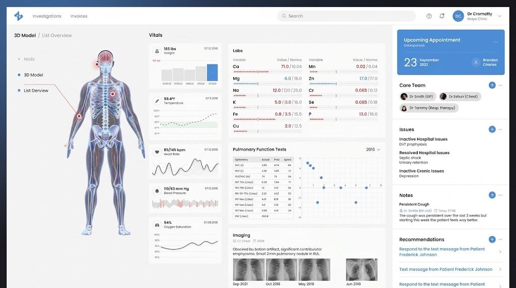This screenshot has width=516, height=288.
Task: Switch to 3D Model breadcrumb tab
Action: 25,35
